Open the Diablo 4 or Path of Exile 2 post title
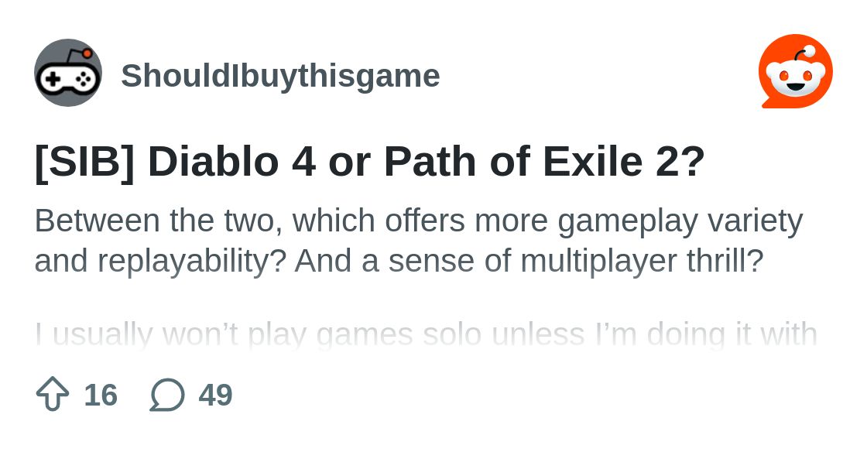The width and height of the screenshot is (867, 452). coord(370,163)
